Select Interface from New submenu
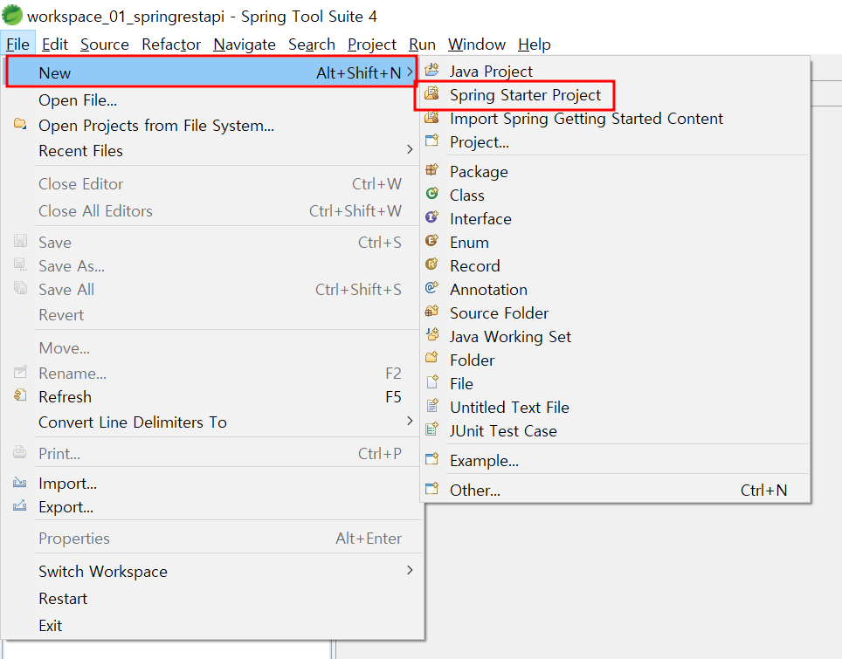Viewport: 842px width, 659px height. point(616,219)
